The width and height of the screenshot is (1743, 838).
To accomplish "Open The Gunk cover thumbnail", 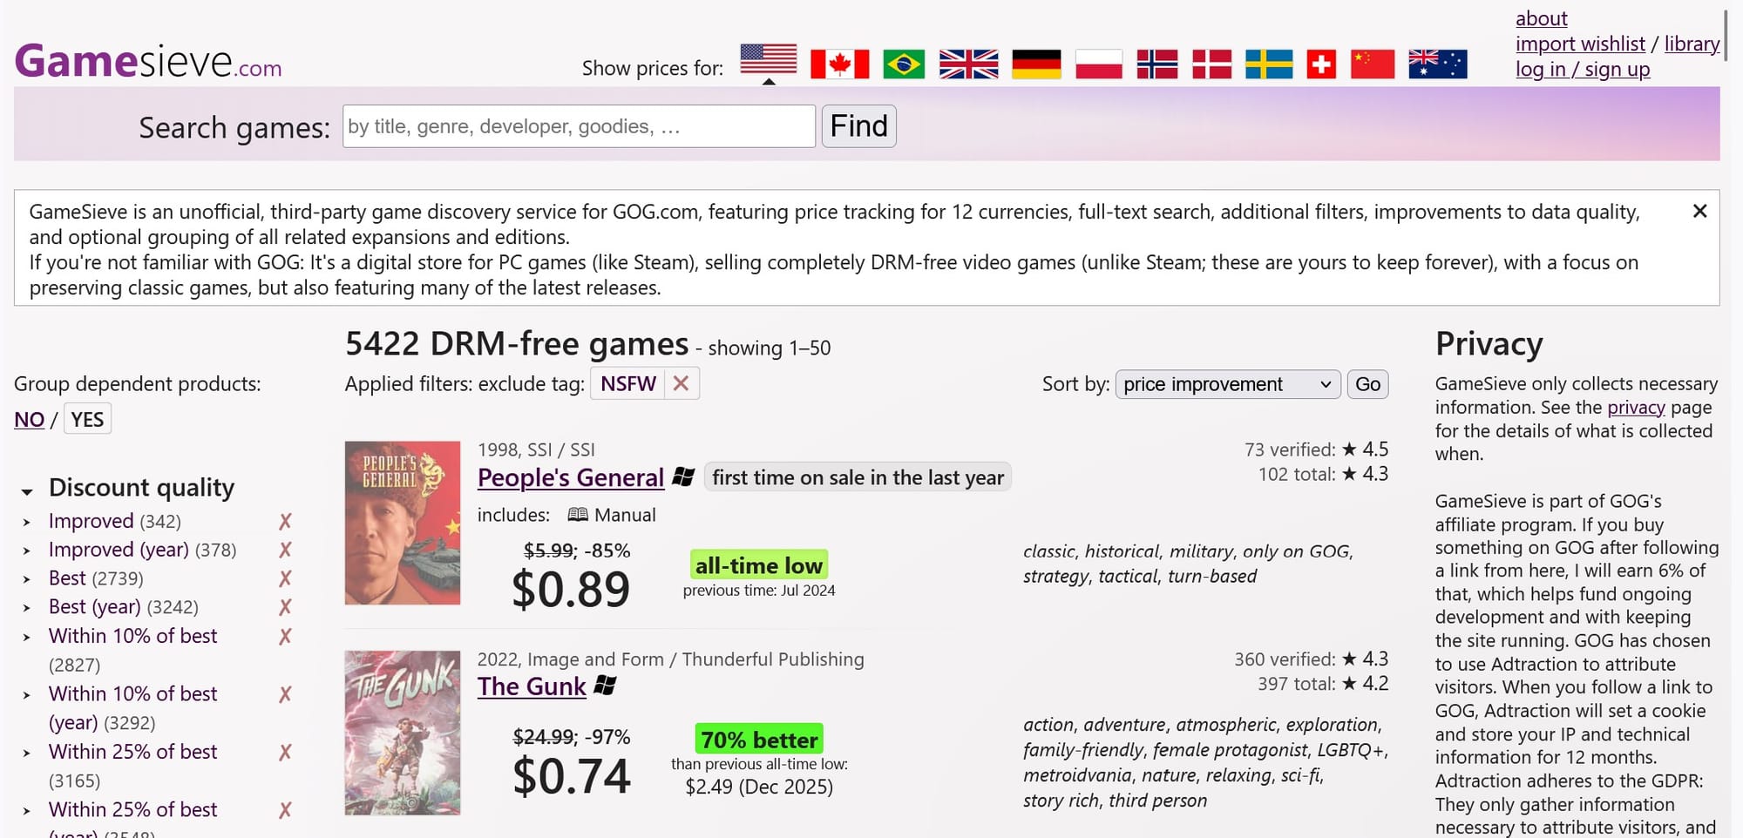I will [x=402, y=733].
